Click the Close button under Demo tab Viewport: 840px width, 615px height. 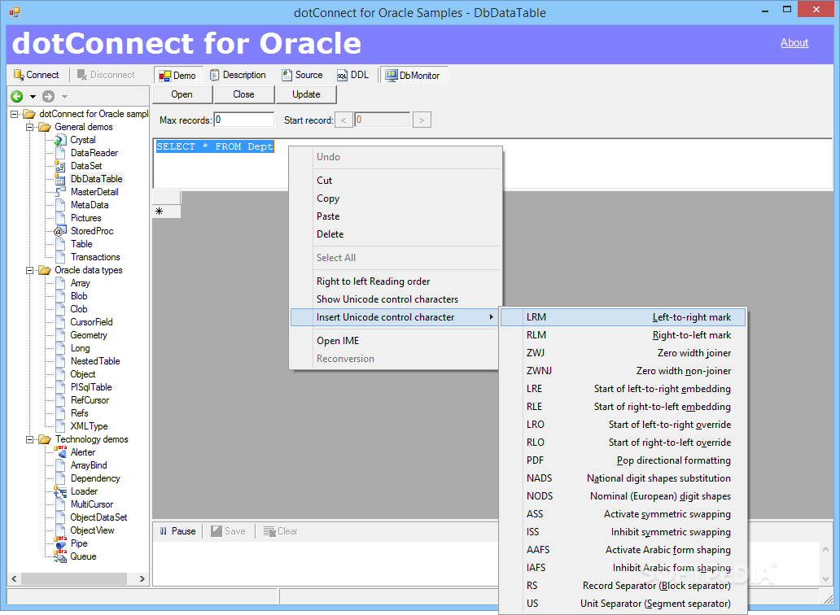pyautogui.click(x=243, y=94)
